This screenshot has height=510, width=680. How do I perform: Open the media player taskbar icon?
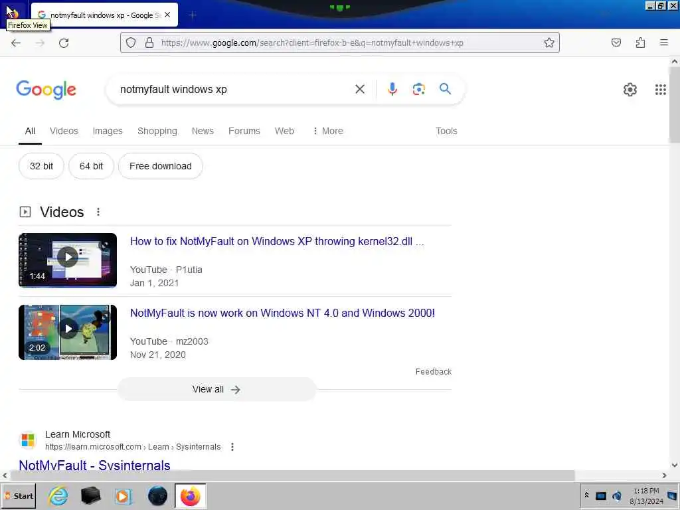coord(123,496)
